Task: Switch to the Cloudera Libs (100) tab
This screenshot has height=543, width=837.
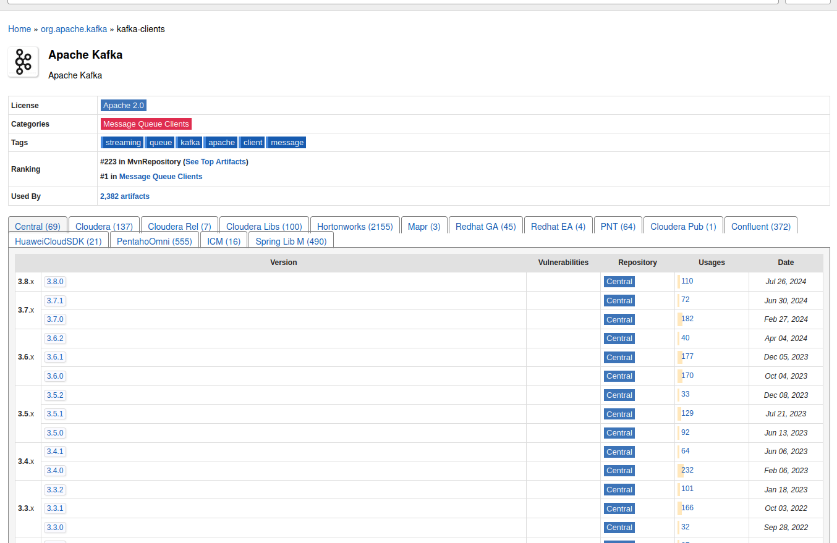Action: click(x=264, y=226)
